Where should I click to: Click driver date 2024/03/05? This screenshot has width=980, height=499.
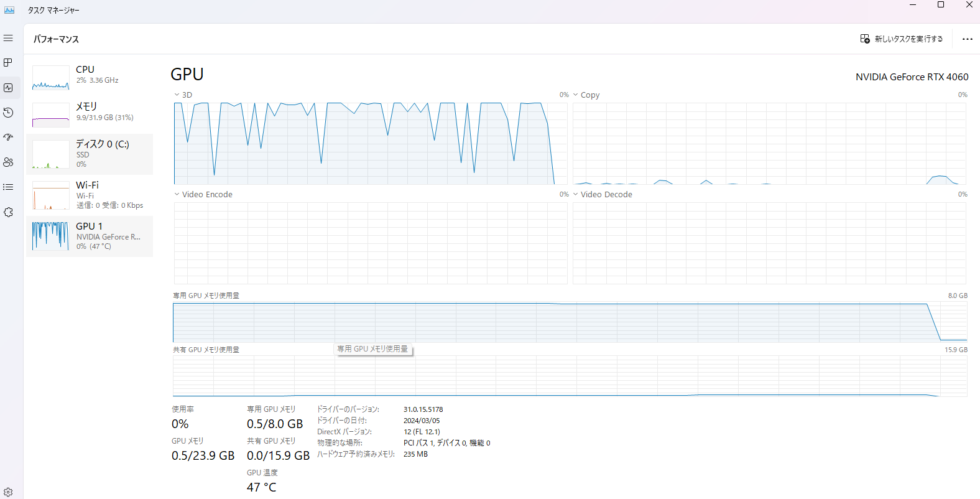click(422, 421)
